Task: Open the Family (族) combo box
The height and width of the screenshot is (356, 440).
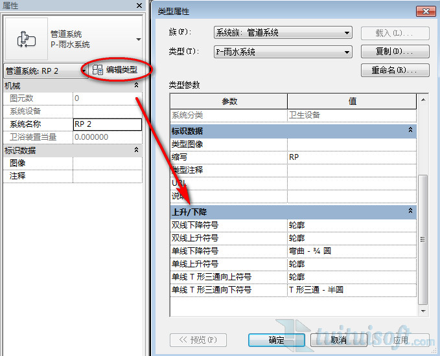Action: click(282, 32)
